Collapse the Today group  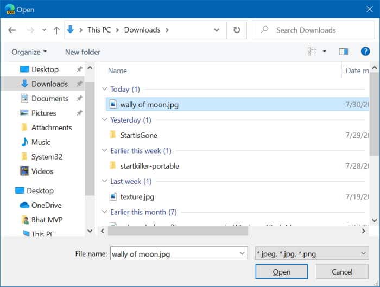click(104, 90)
